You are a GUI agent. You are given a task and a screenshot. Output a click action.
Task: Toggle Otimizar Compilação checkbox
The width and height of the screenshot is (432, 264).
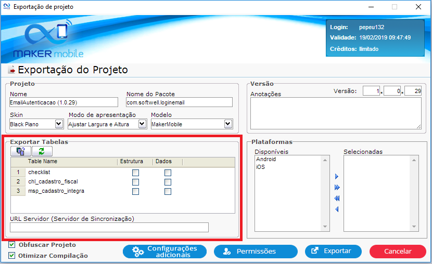(12, 255)
